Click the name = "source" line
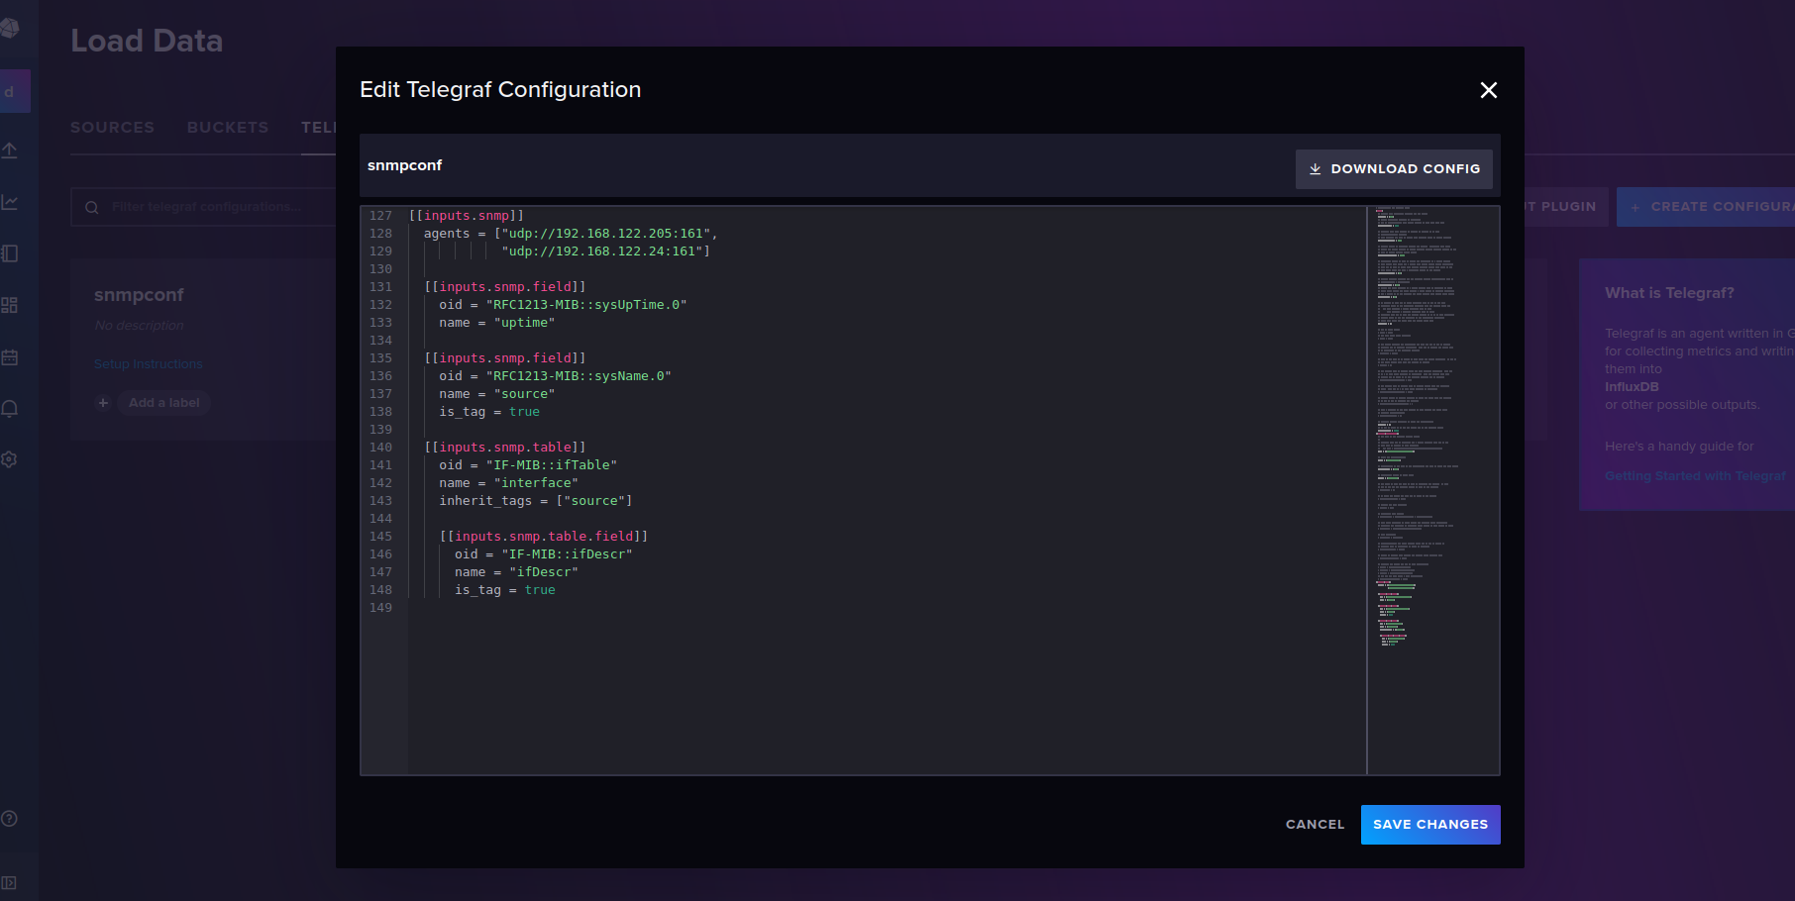Viewport: 1795px width, 901px height. (x=497, y=394)
